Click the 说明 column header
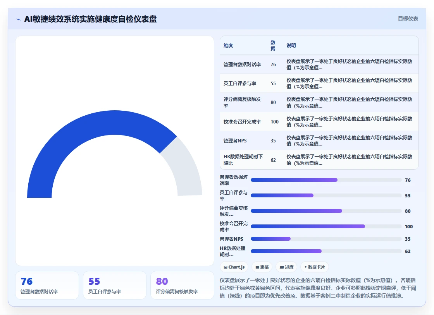Viewport: 434px width, 315px height. [x=291, y=46]
